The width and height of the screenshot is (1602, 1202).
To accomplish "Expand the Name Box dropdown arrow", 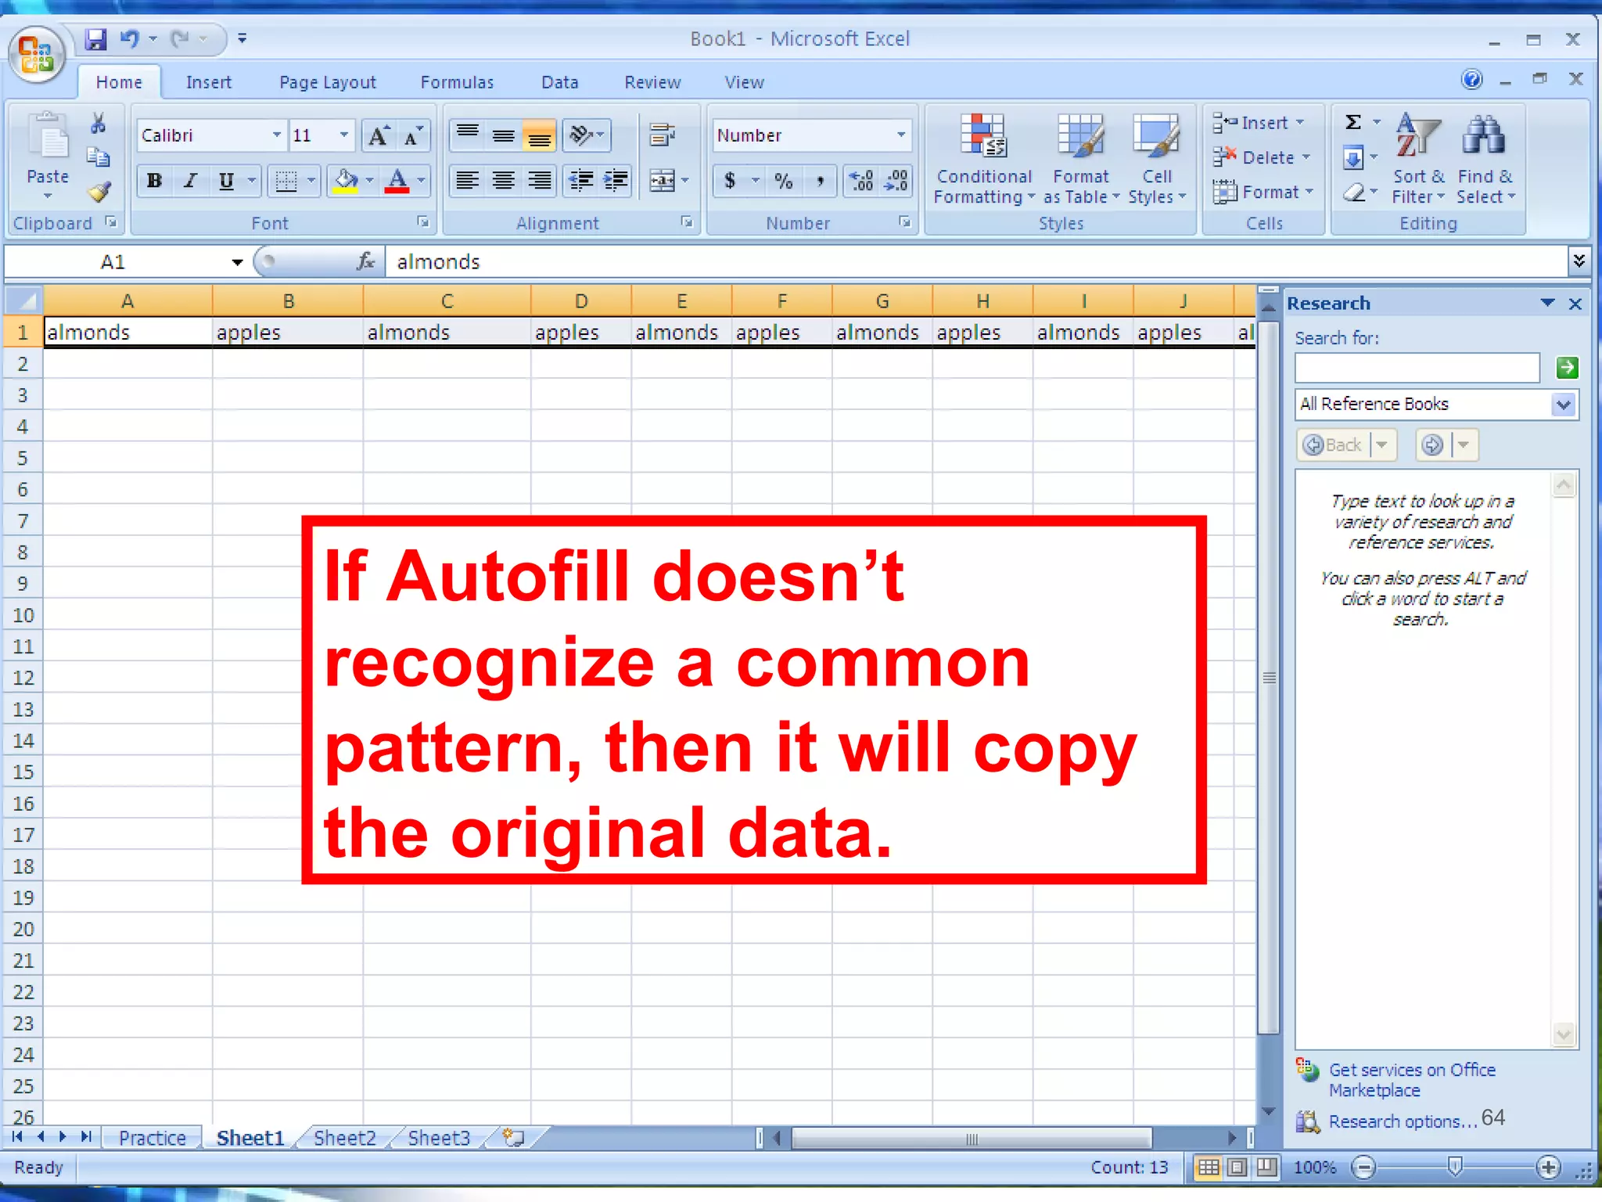I will [x=236, y=262].
